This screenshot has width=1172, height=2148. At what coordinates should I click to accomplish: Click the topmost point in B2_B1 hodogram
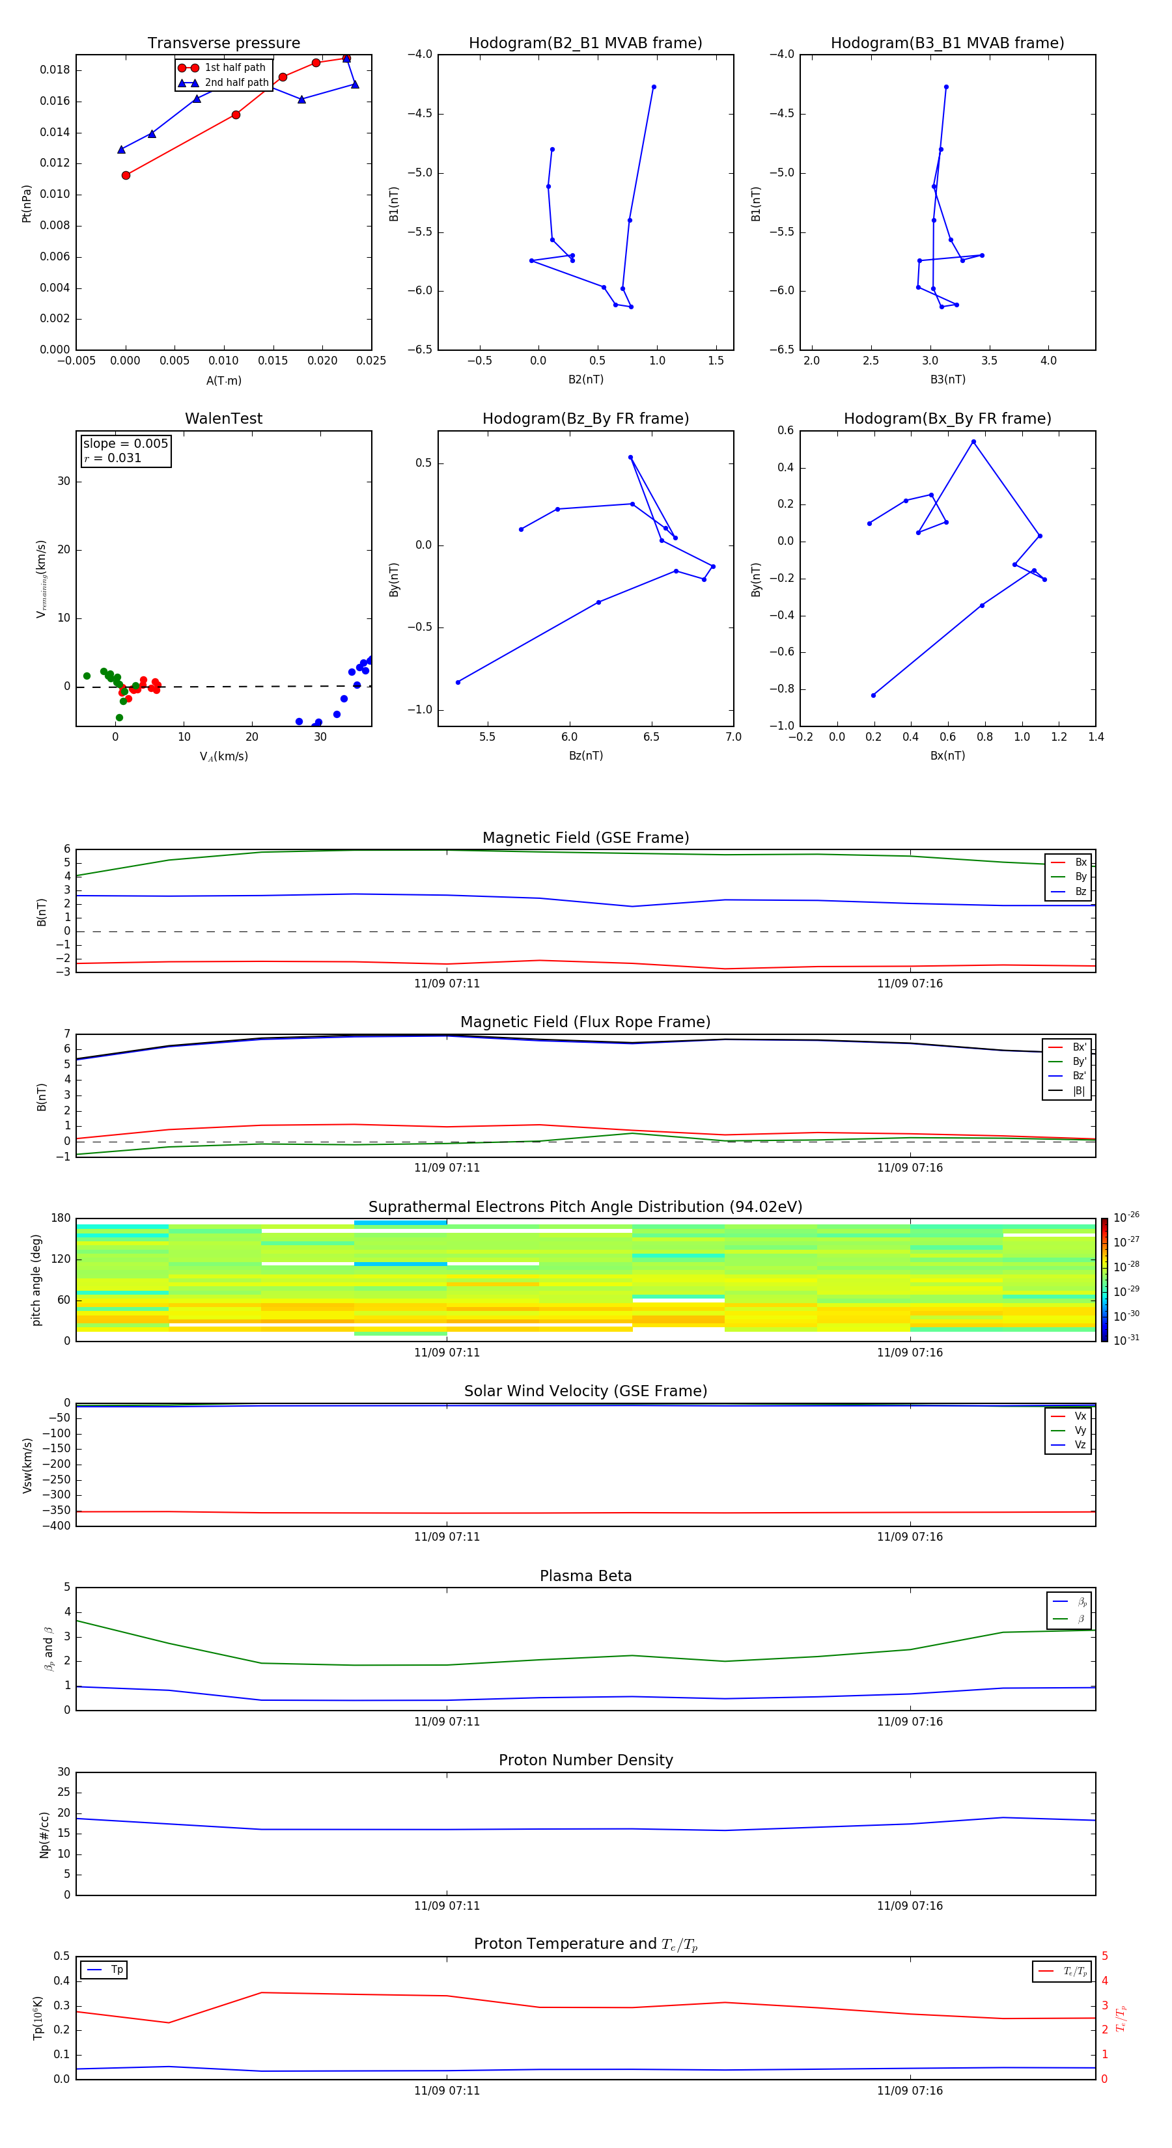tap(653, 87)
